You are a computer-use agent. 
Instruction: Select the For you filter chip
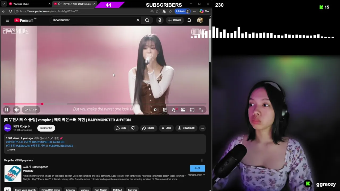[x=132, y=190]
